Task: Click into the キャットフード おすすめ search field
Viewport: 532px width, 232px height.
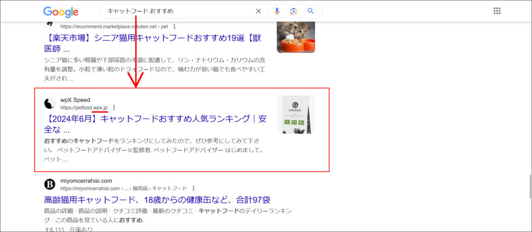Action: point(177,11)
